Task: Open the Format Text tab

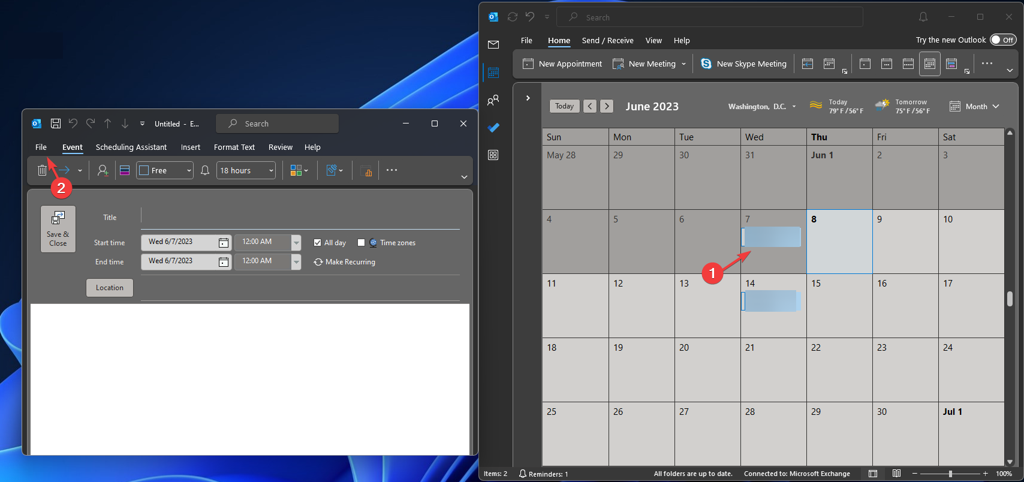Action: (234, 147)
